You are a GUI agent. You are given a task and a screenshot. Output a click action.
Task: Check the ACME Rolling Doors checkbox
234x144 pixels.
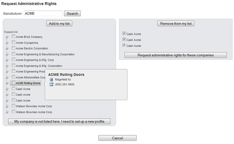point(13,83)
